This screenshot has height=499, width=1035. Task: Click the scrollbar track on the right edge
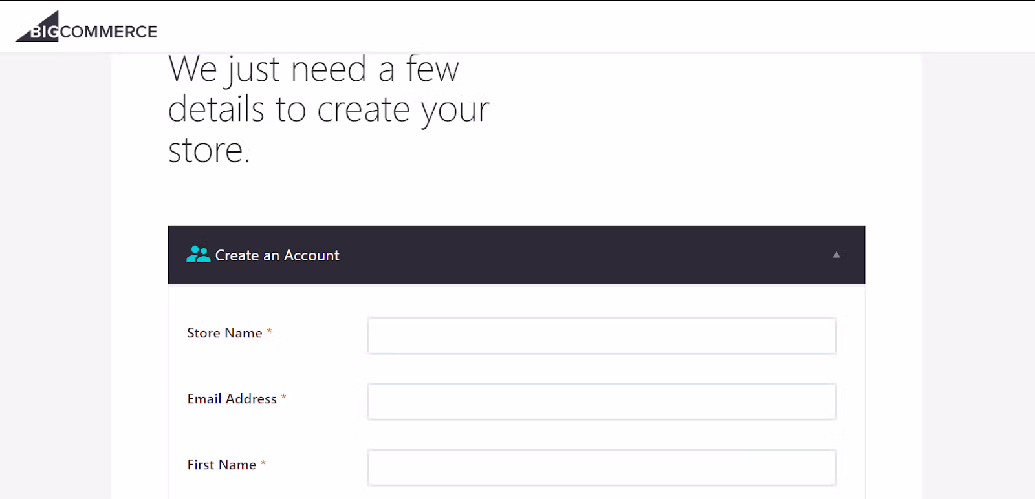(x=1030, y=259)
